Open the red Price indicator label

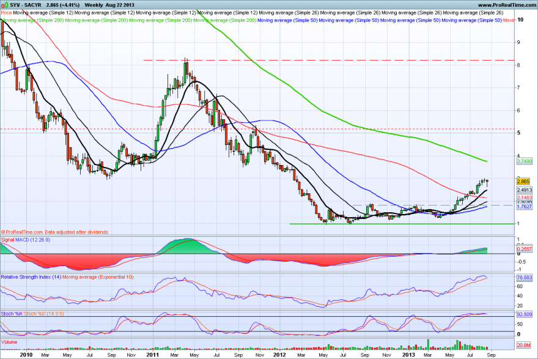[7, 13]
